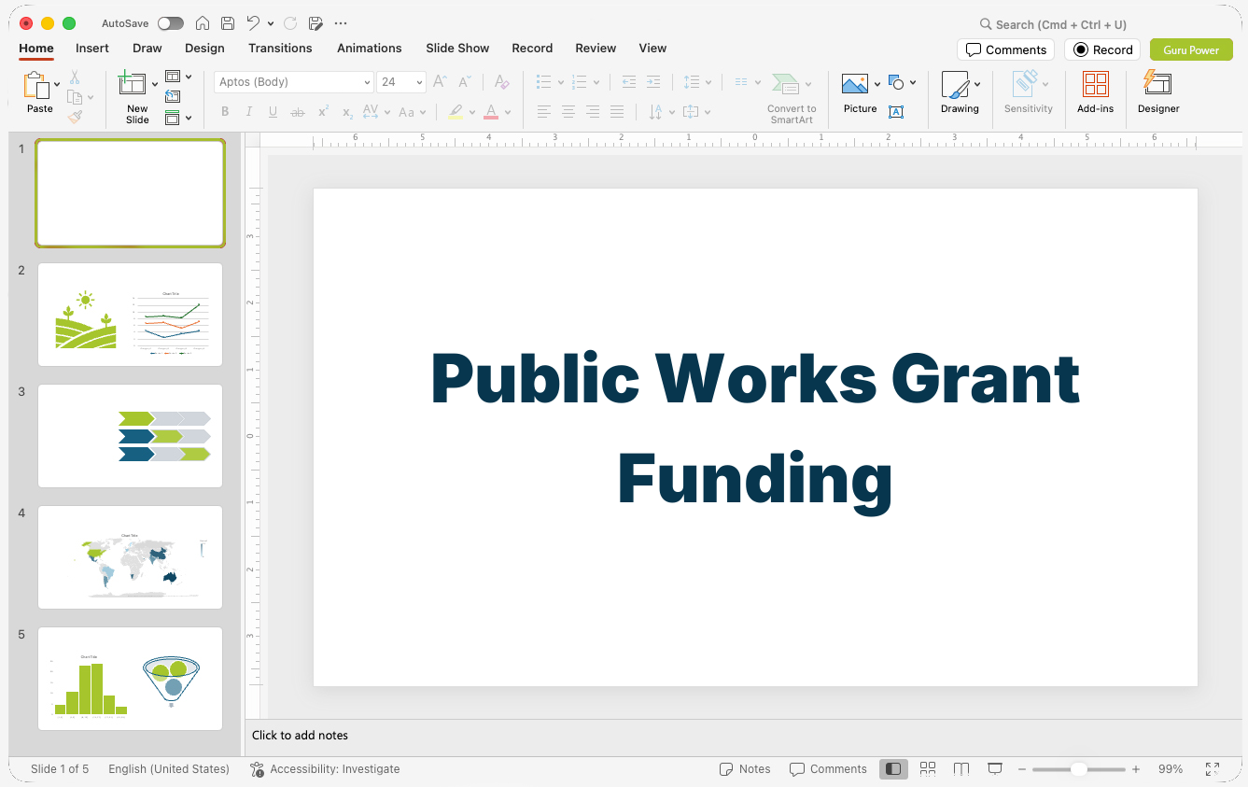Toggle Normal view button in status bar
Screen dimensions: 1248x787
894,769
